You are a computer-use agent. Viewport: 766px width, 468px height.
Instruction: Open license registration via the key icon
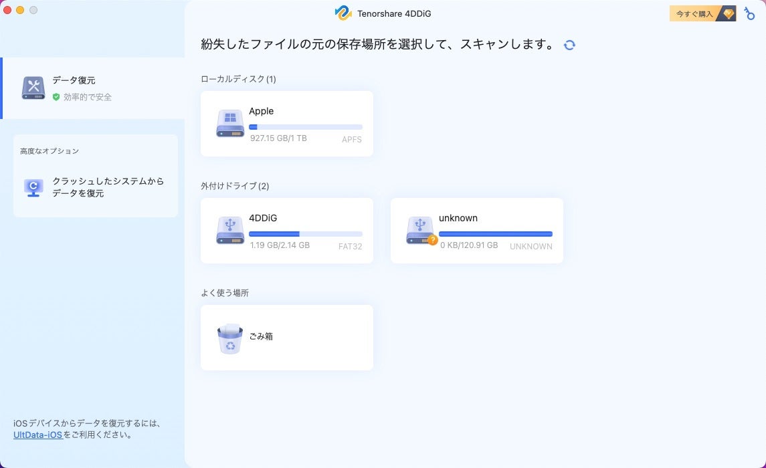pyautogui.click(x=750, y=13)
